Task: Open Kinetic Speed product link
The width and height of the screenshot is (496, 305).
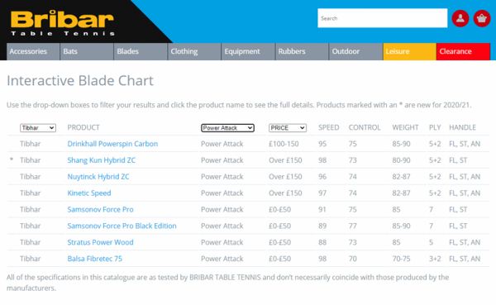Action: [89, 193]
